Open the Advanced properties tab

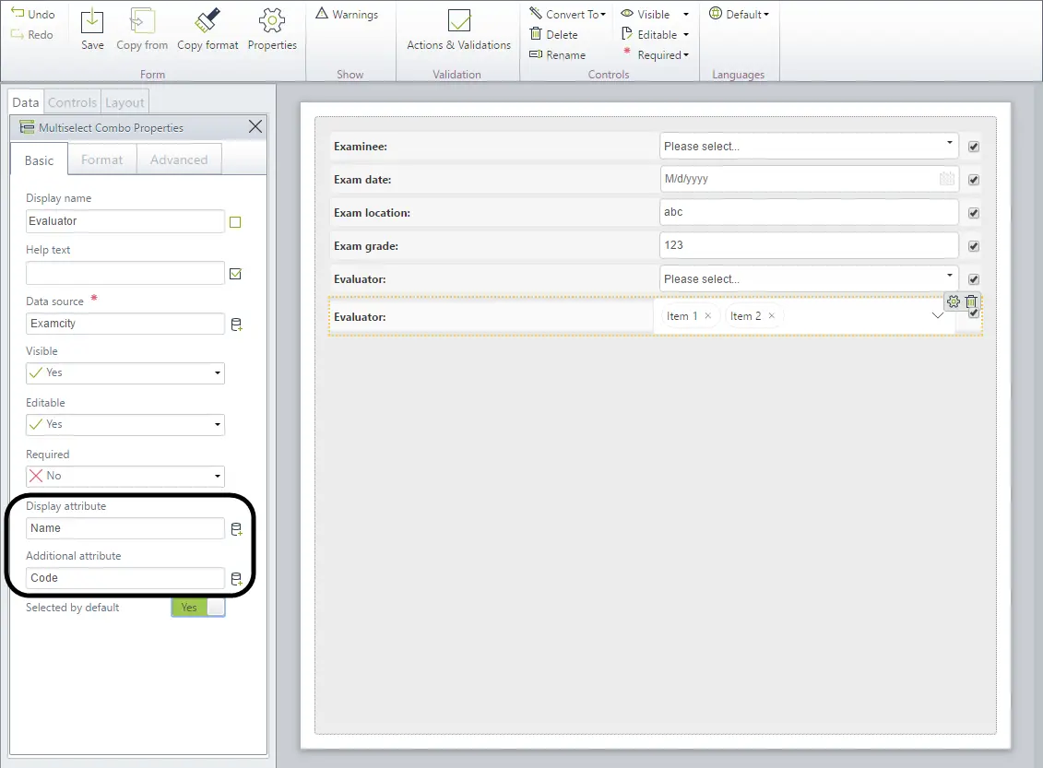pyautogui.click(x=179, y=160)
